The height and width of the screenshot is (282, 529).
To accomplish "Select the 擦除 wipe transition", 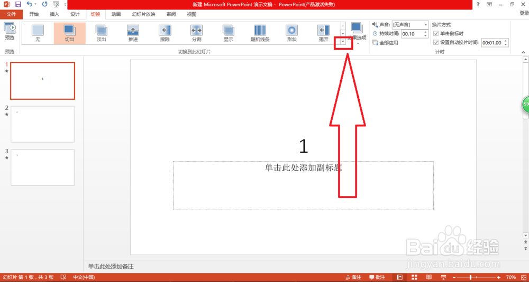I will (x=165, y=33).
